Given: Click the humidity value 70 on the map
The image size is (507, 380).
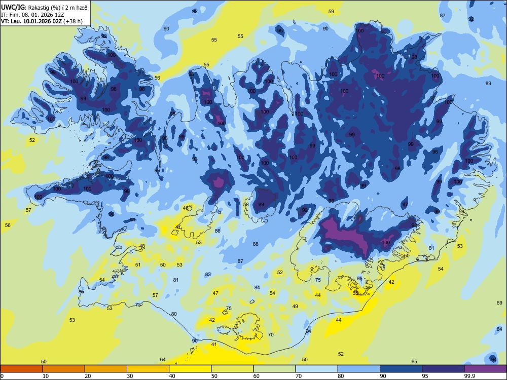Looking at the screenshot, I should click(x=271, y=335).
